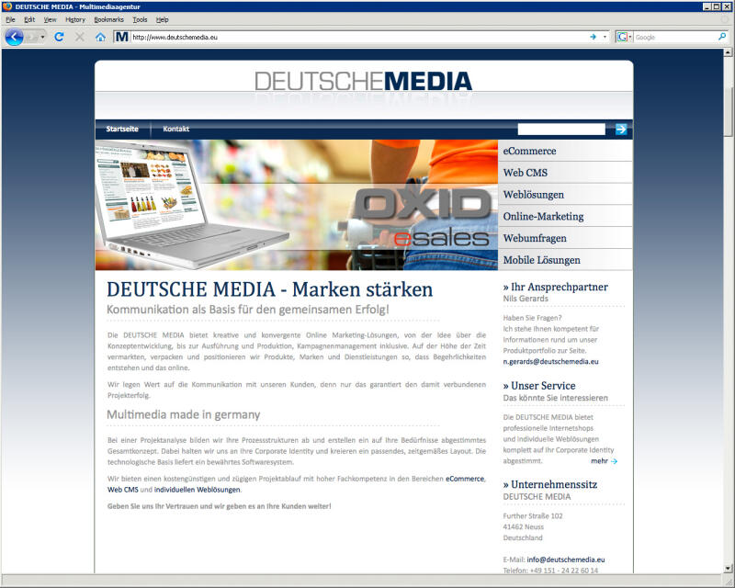Viewport: 735px width, 588px height.
Task: Click the site favicon in the address bar
Action: tap(120, 38)
